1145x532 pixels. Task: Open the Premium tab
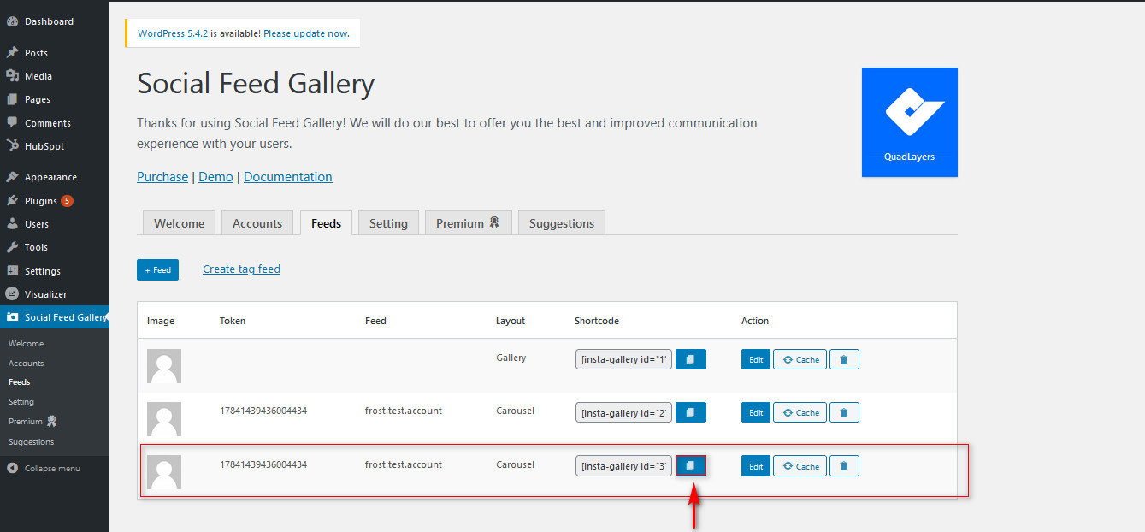point(468,222)
